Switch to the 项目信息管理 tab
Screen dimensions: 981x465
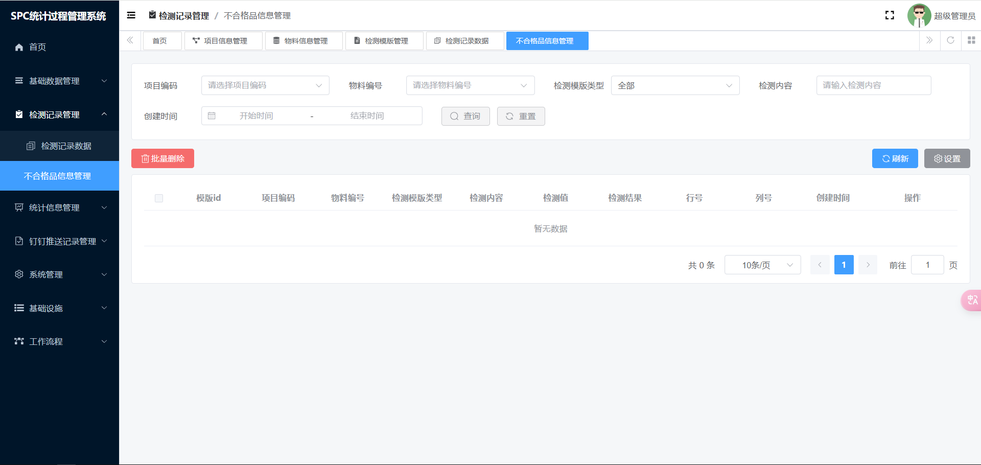[x=223, y=41]
